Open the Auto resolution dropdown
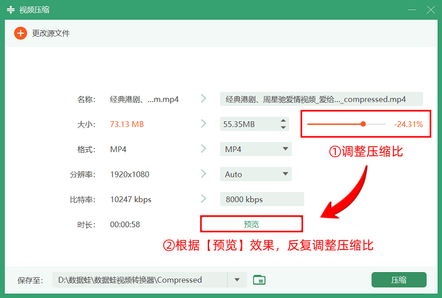Viewport: 442px width, 298px height. (x=256, y=174)
